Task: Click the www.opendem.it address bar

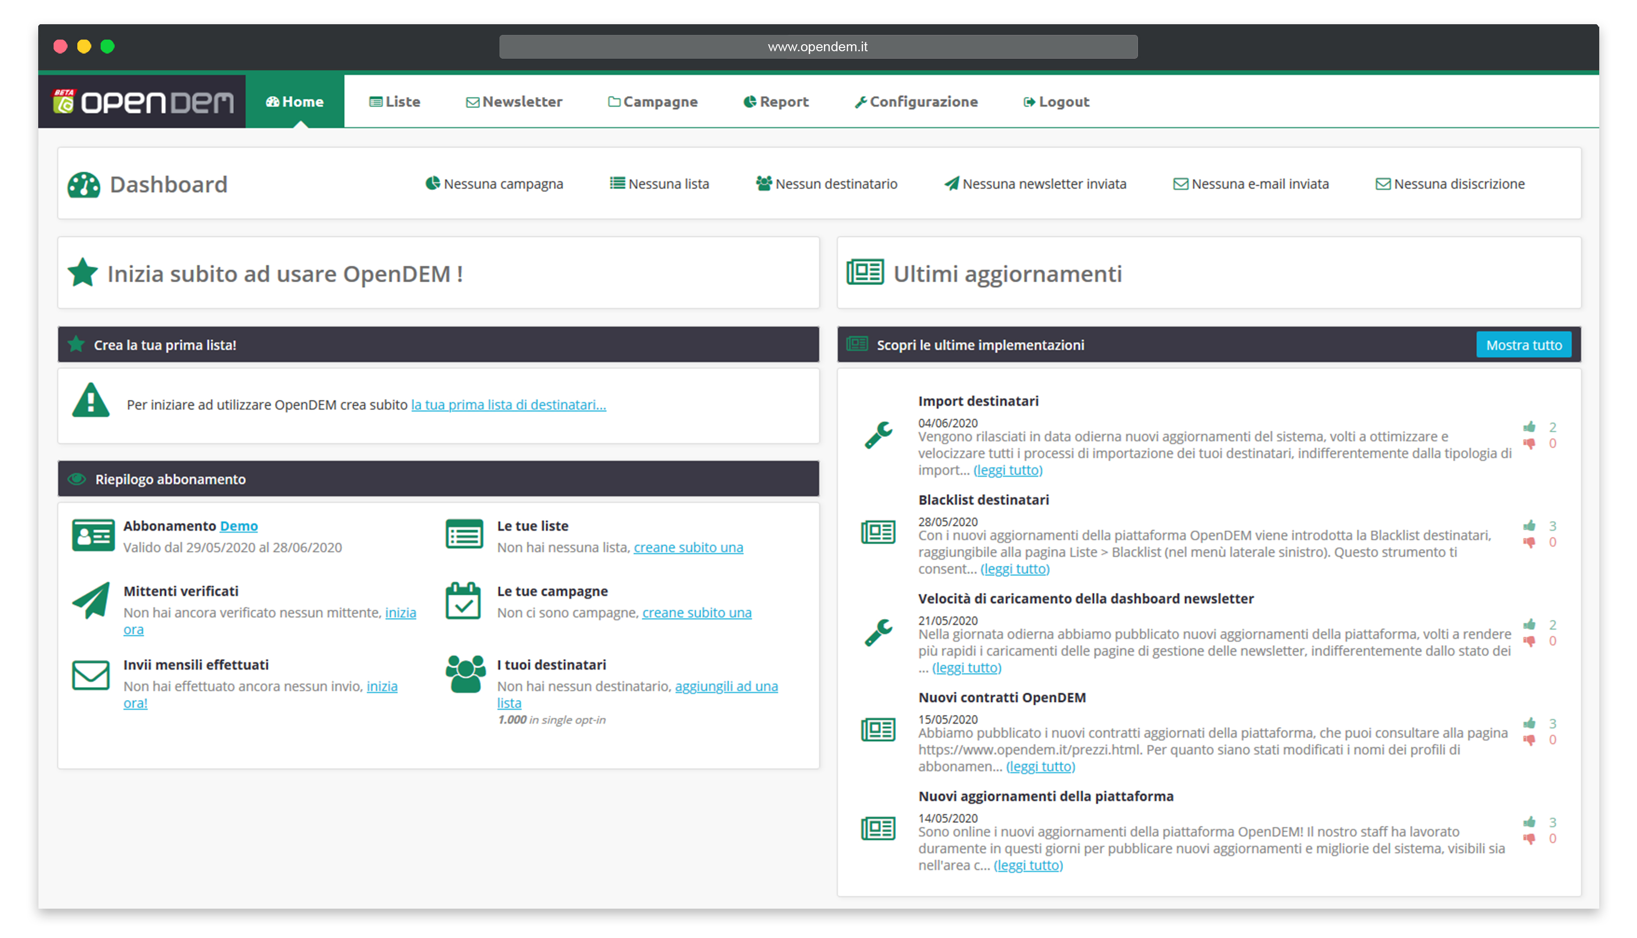Action: pyautogui.click(x=818, y=47)
